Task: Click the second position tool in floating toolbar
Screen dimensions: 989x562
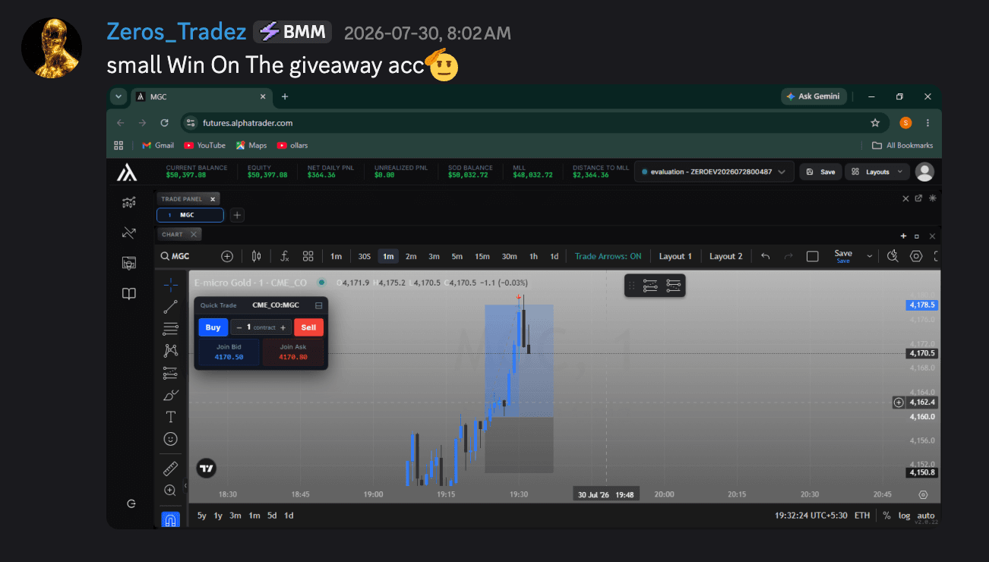Action: (x=673, y=286)
